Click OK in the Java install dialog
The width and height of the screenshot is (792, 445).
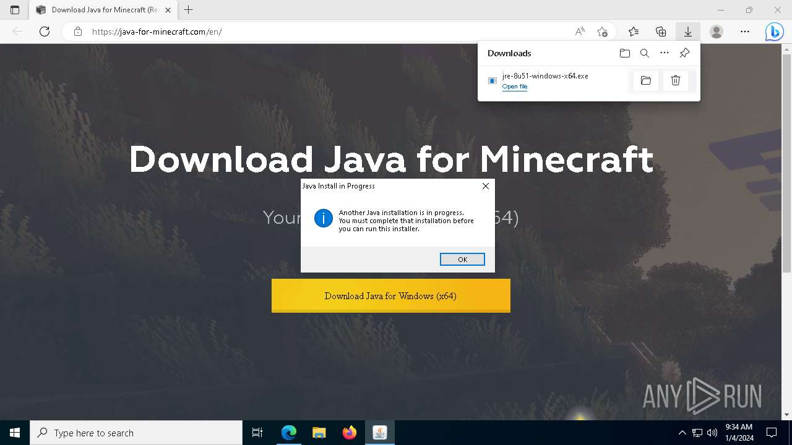coord(462,259)
